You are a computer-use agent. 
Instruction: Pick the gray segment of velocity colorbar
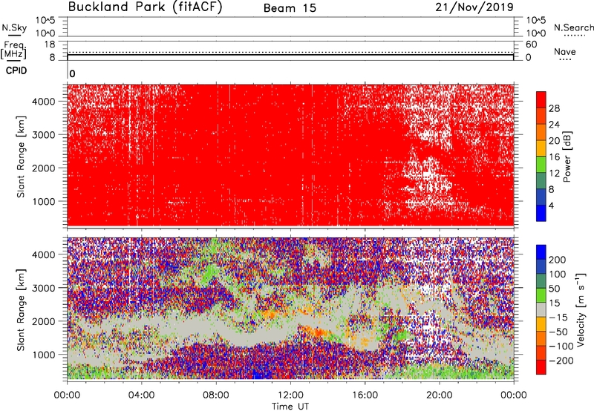(541, 310)
